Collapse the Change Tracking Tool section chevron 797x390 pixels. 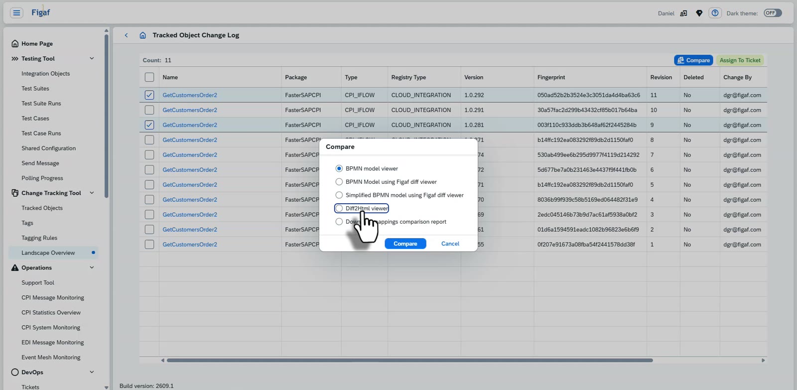(92, 193)
